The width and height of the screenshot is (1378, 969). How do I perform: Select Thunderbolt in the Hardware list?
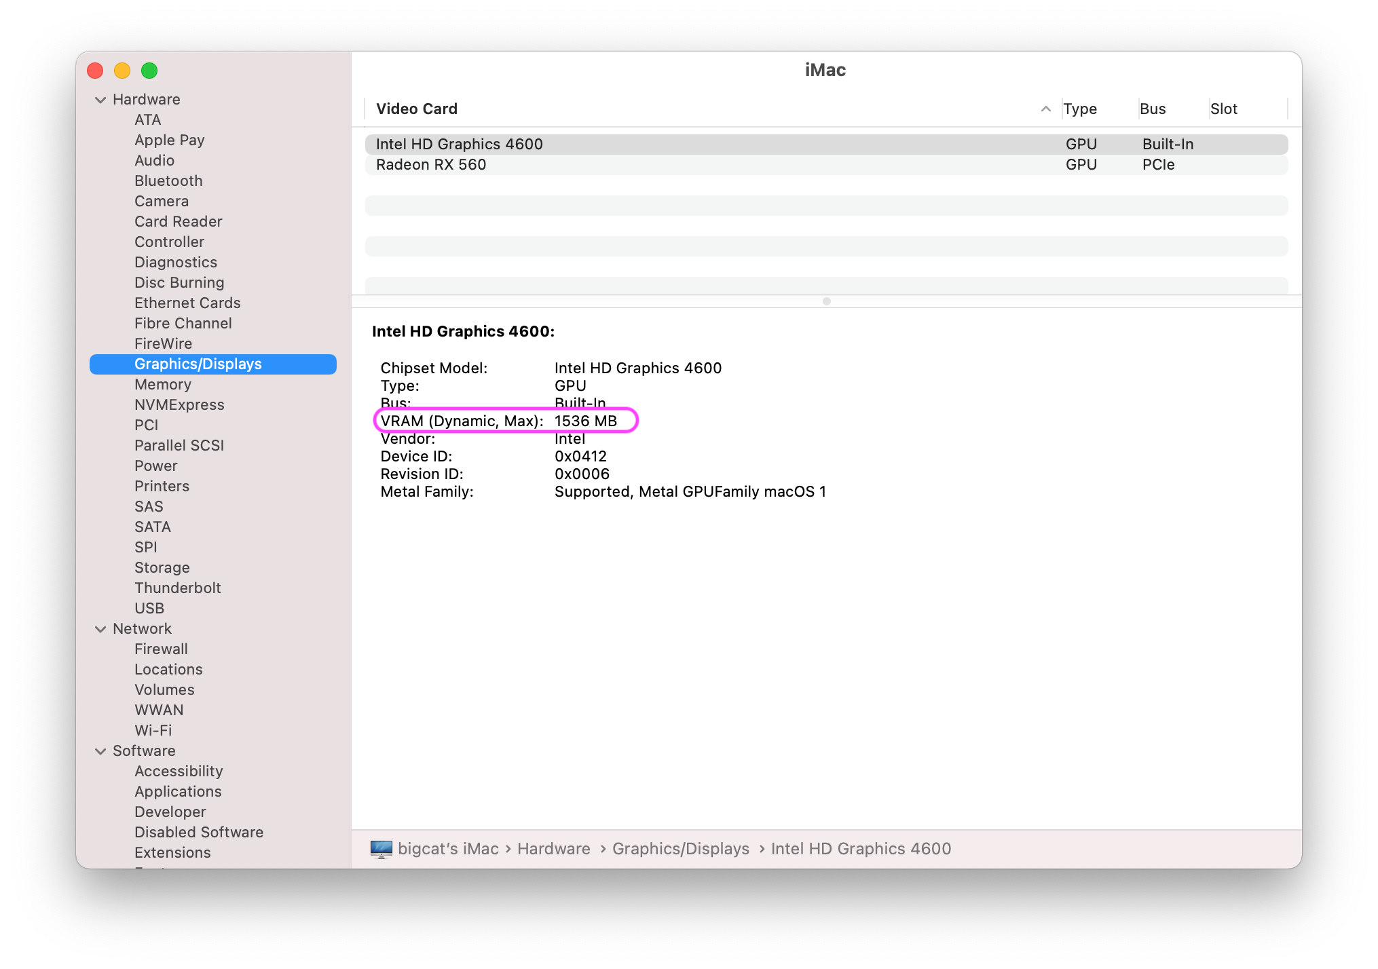178,588
